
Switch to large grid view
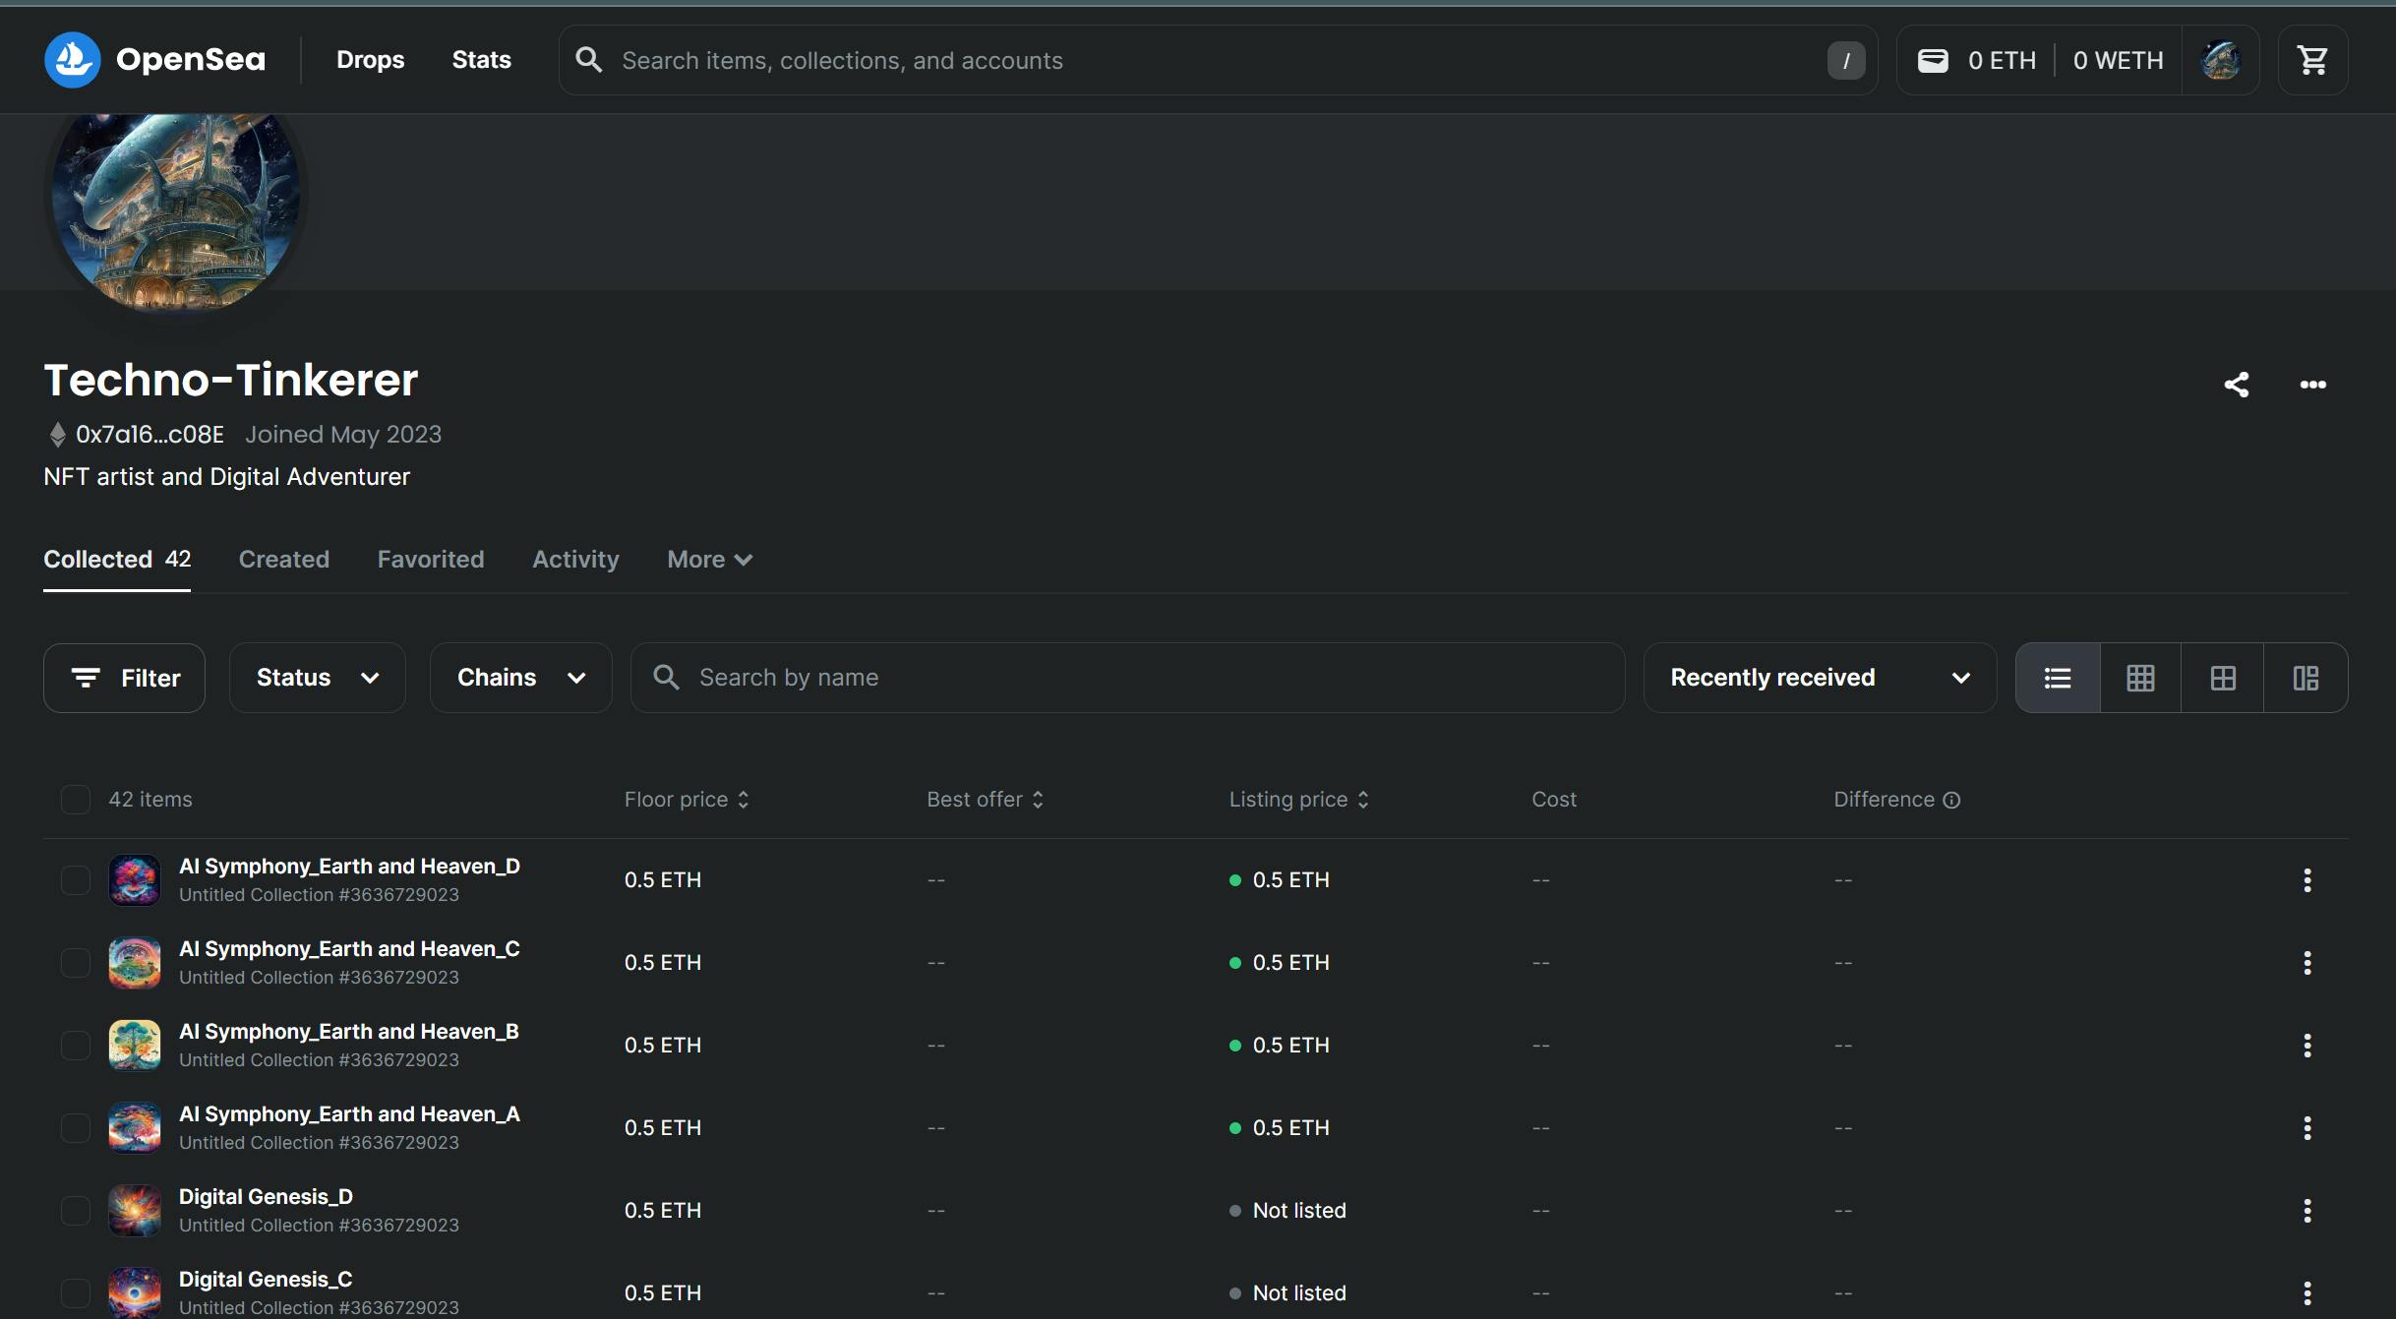coord(2223,678)
